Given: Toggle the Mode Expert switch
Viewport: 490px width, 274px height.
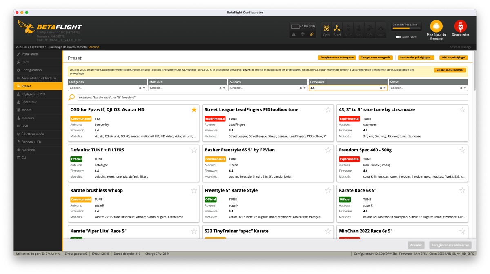Looking at the screenshot, I should [x=399, y=37].
